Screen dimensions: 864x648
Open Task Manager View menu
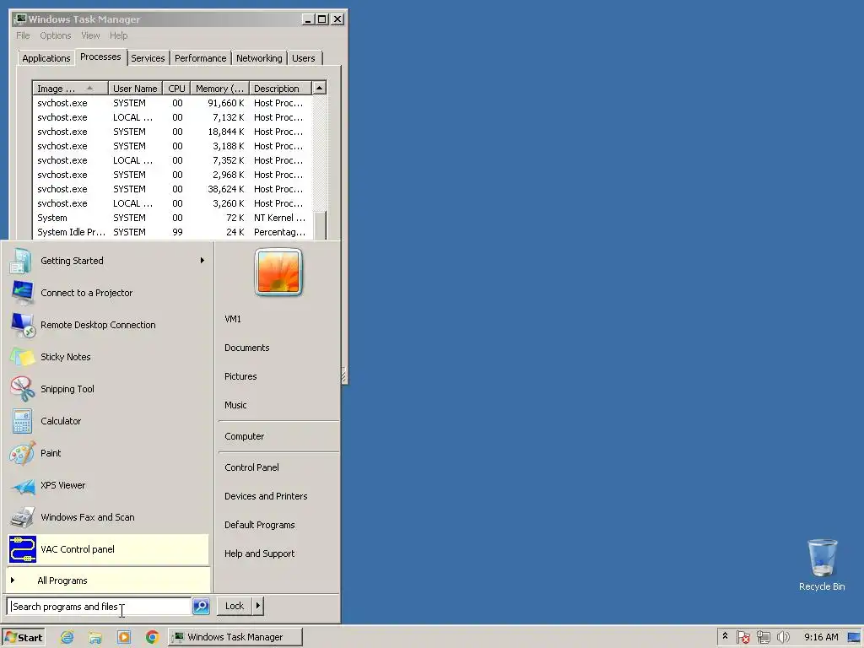pyautogui.click(x=90, y=35)
